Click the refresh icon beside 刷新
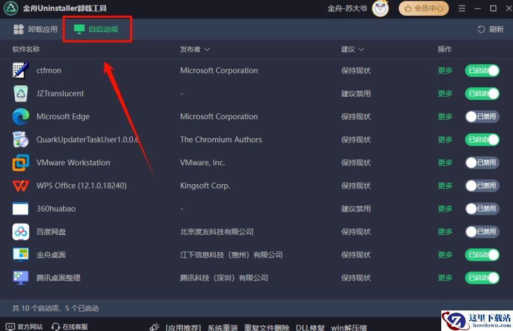This screenshot has height=331, width=513. click(x=481, y=29)
